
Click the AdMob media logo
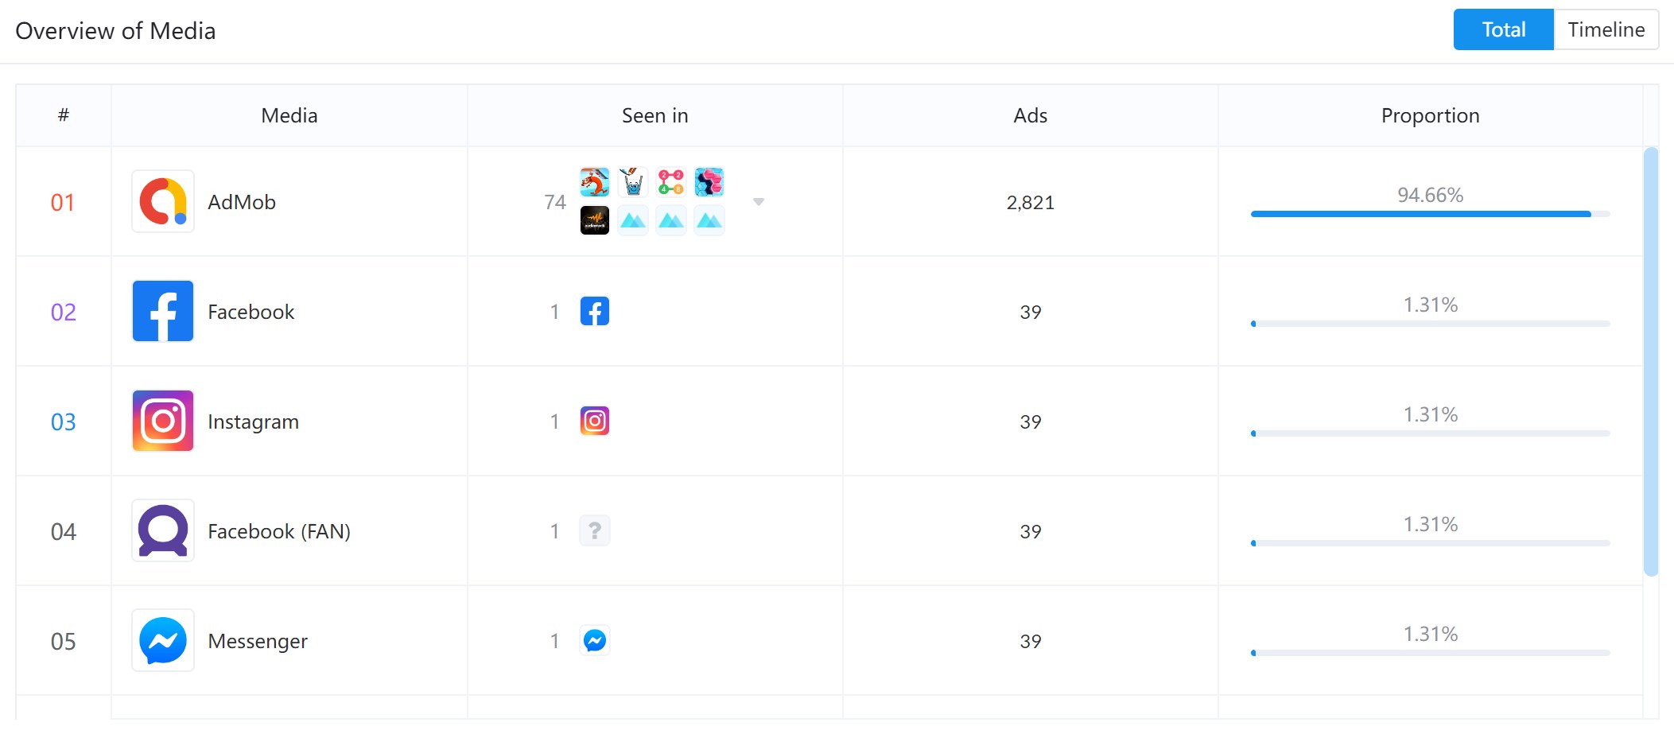coord(163,201)
